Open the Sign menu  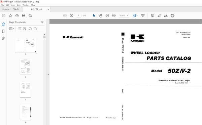19,5
